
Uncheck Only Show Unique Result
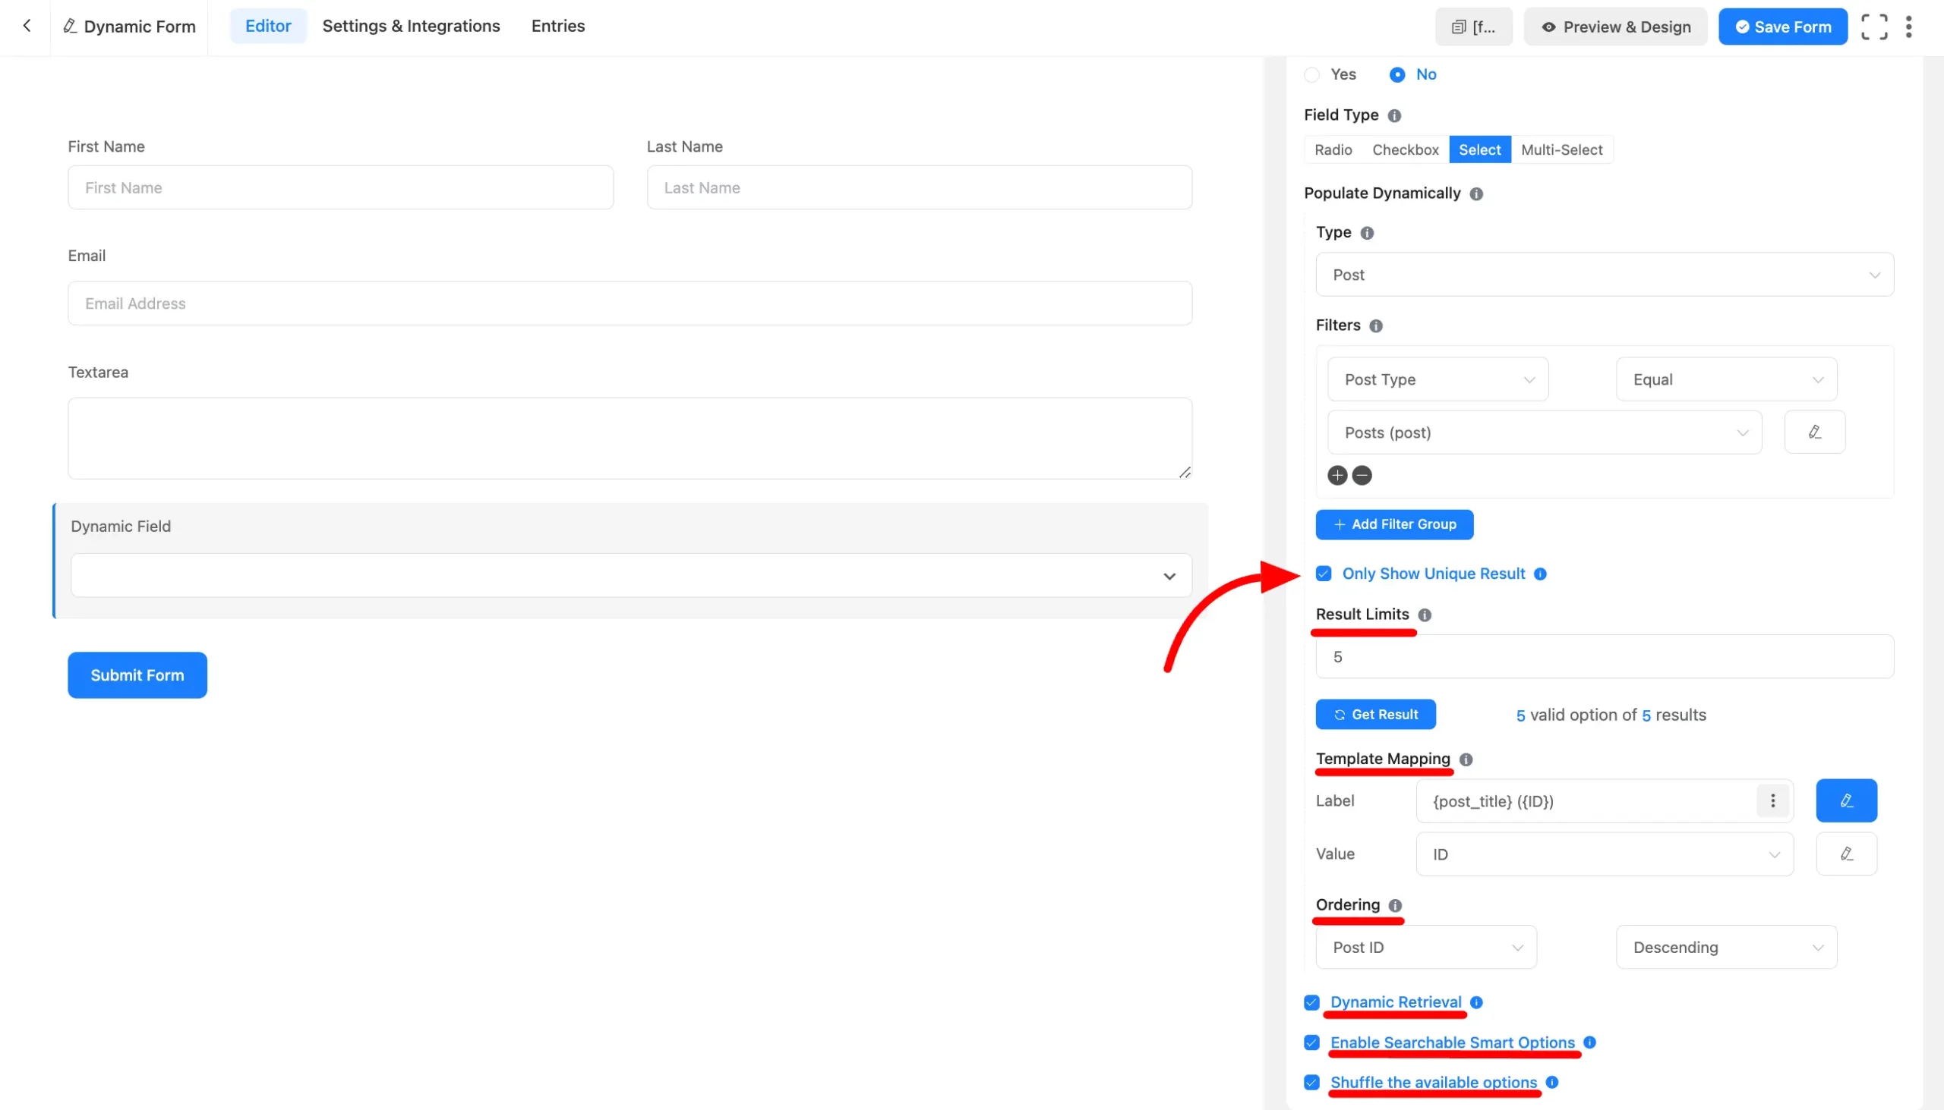pos(1324,574)
